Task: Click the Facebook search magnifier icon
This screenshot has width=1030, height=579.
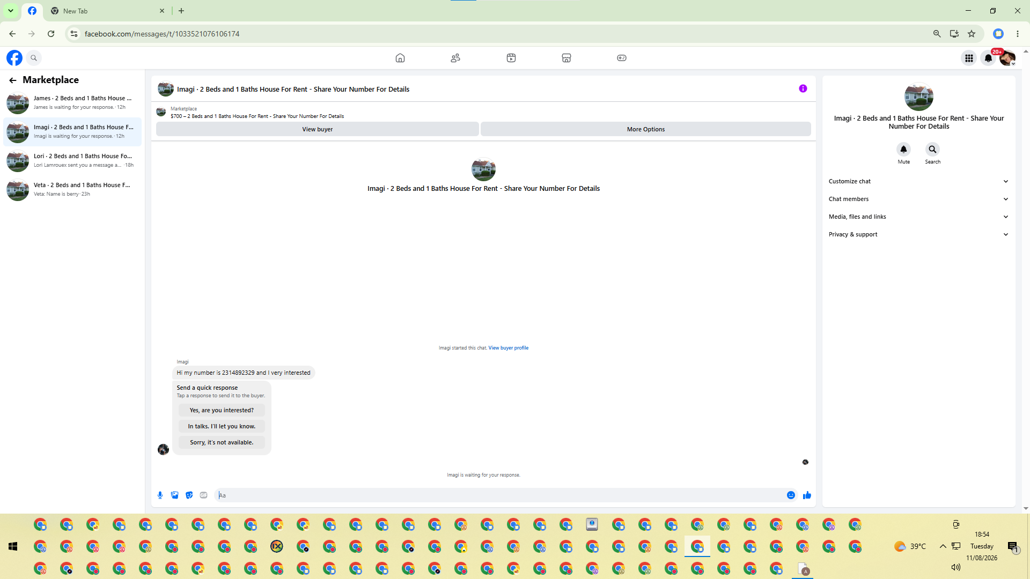Action: pos(34,58)
